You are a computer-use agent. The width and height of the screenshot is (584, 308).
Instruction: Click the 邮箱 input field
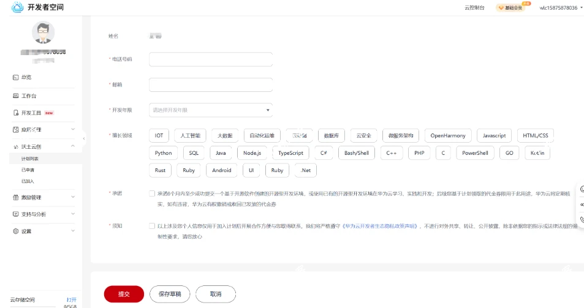coord(211,85)
